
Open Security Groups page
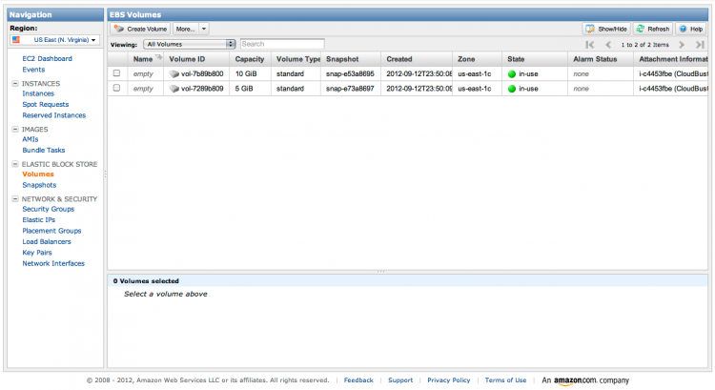[48, 209]
